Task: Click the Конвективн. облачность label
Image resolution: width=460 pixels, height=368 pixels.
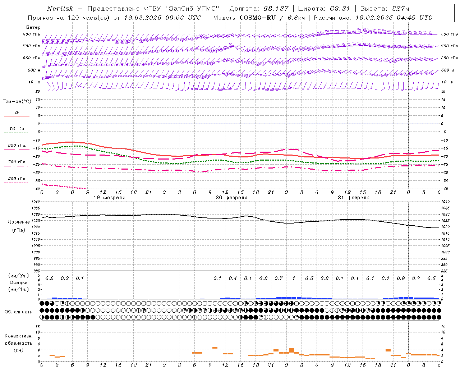Action: 19,339
